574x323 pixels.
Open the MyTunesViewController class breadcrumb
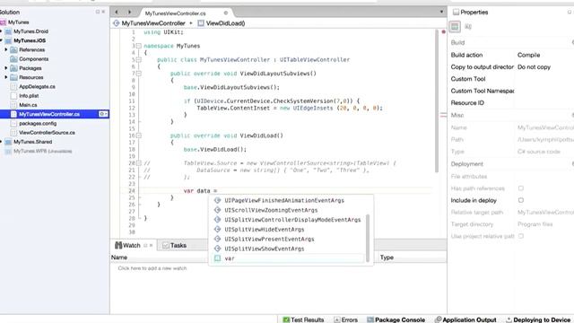click(x=153, y=23)
